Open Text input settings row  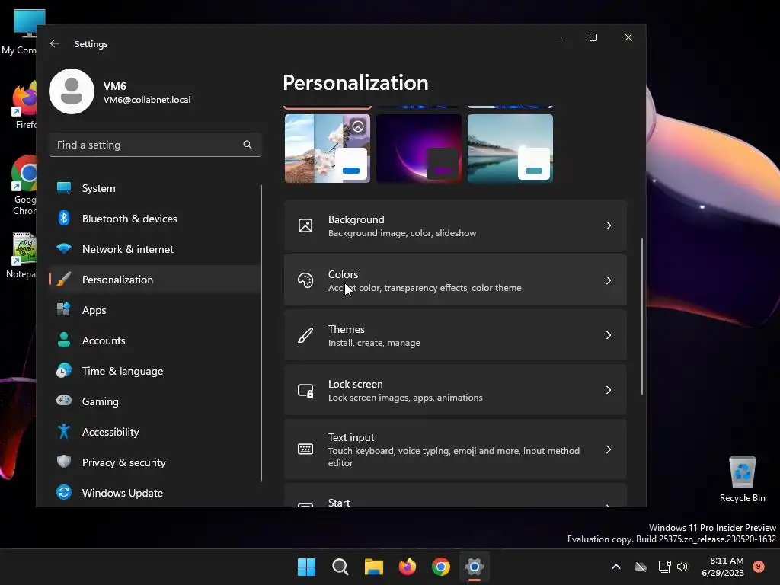pos(456,449)
